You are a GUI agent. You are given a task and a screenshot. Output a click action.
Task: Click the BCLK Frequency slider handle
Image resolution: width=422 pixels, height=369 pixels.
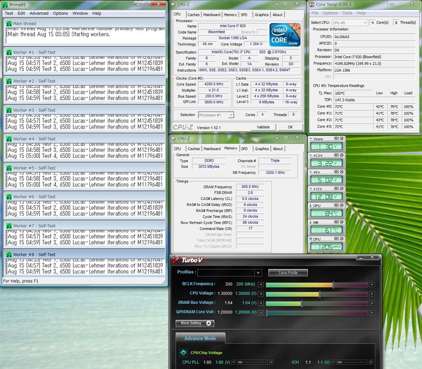pos(333,284)
